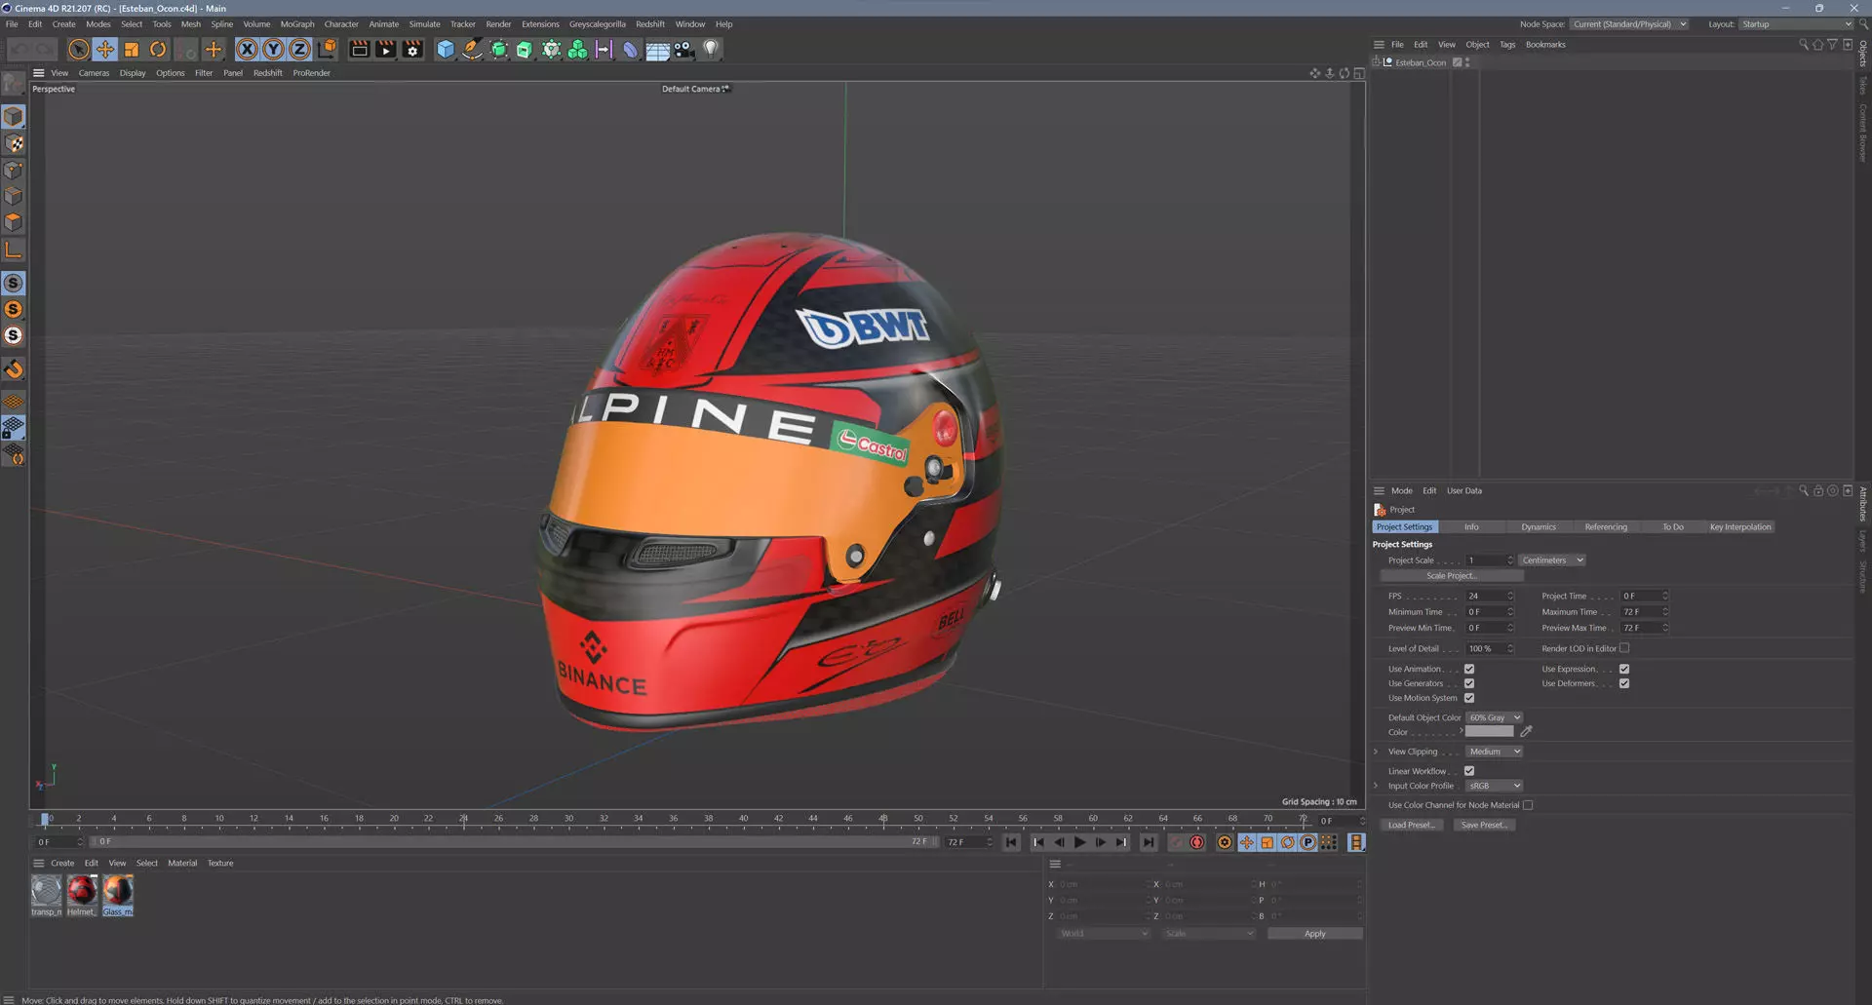Toggle Use Motion System checkbox
The height and width of the screenshot is (1005, 1872).
1469,698
